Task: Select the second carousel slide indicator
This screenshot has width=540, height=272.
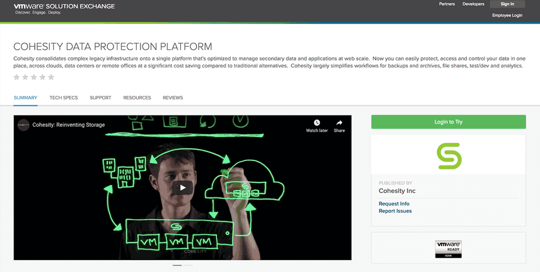Action: [188, 265]
